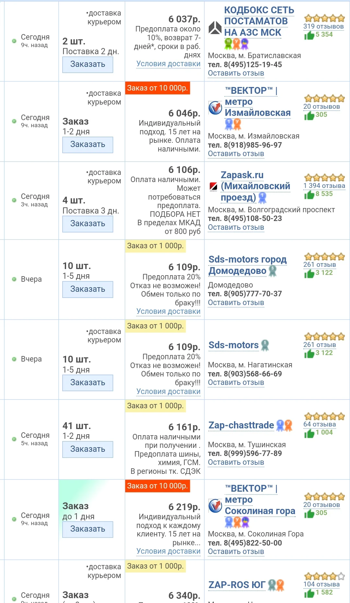Click Оставить отзыв for Zap-chasttrade
The width and height of the screenshot is (350, 603).
tap(236, 462)
